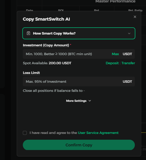
Task: Click the Close all positions note
Action: tap(54, 91)
